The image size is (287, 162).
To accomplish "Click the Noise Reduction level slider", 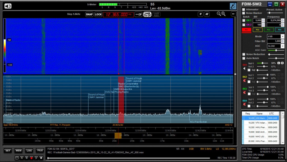I will pos(276,54).
